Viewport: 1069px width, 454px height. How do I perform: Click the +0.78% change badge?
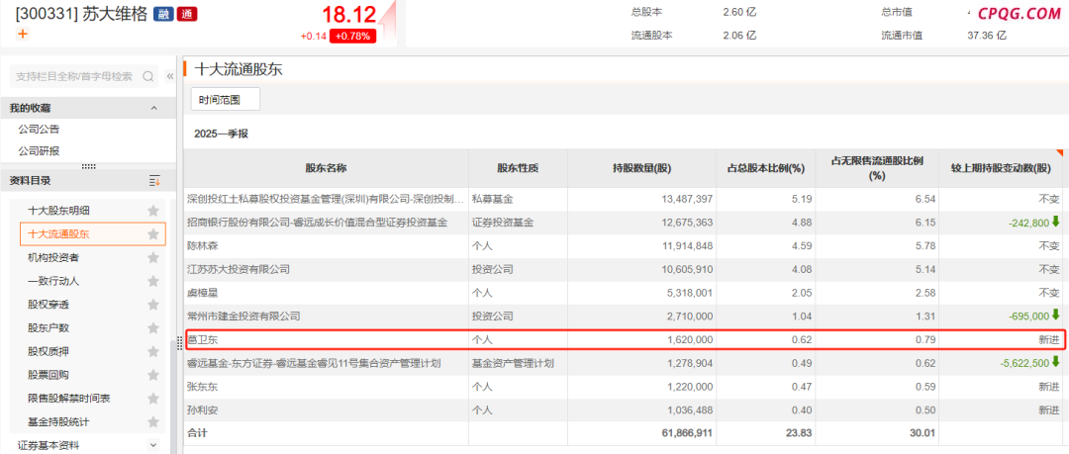353,37
